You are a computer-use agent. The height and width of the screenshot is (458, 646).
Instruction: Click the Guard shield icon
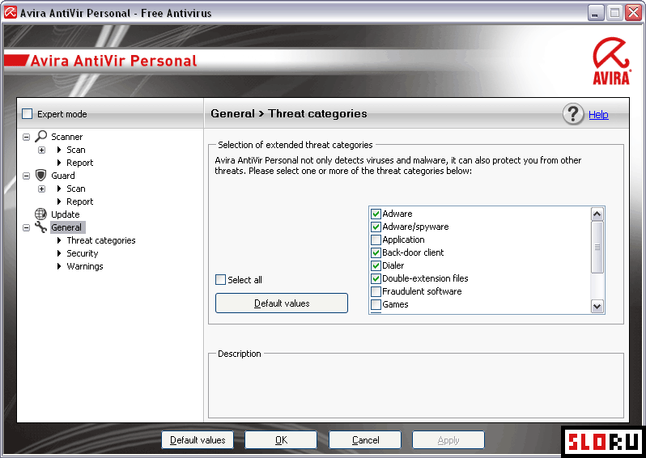(x=40, y=175)
